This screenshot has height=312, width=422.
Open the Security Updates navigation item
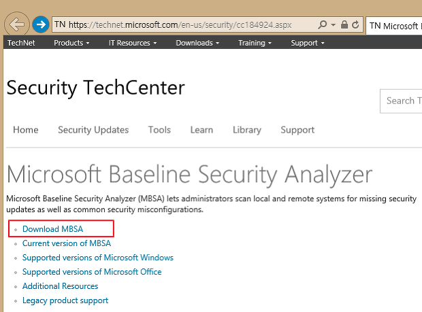tap(93, 130)
